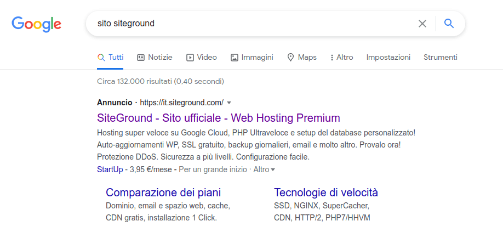The height and width of the screenshot is (238, 503).
Task: Select the Maps pin icon
Action: point(290,58)
